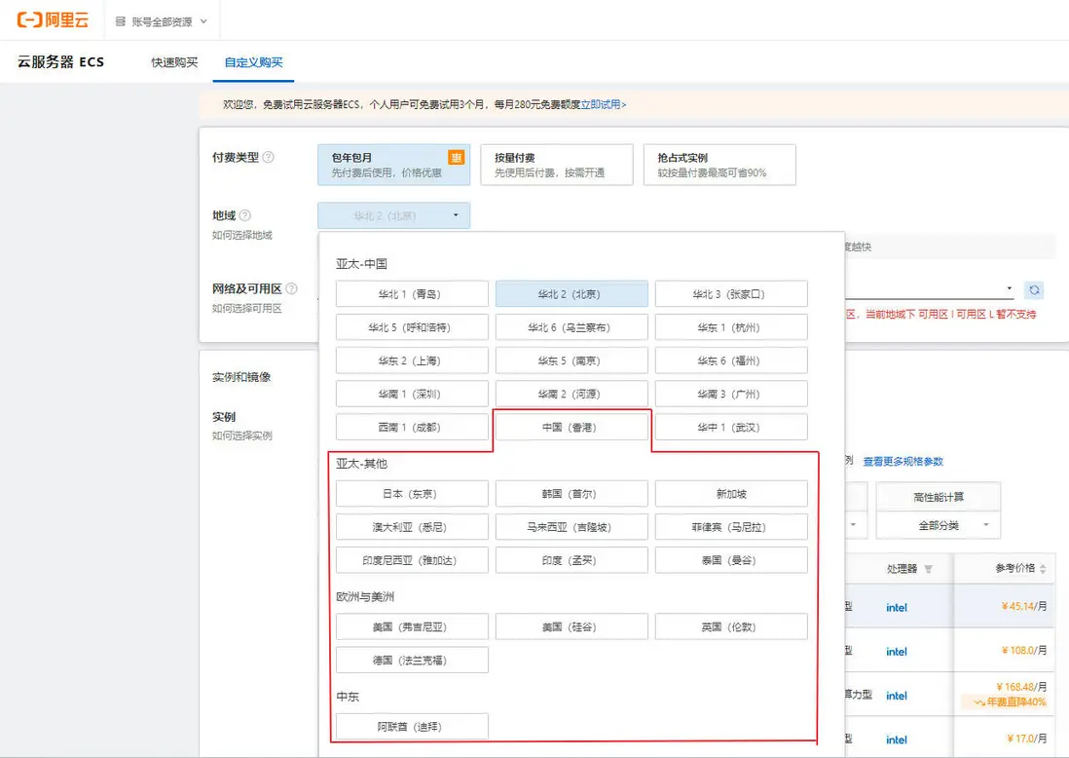Image resolution: width=1069 pixels, height=758 pixels.
Task: Click the refresh icon beside zone dropdown
Action: 1034,290
